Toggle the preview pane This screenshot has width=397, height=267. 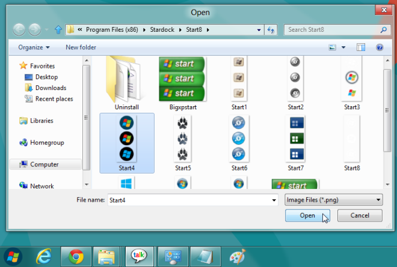pos(360,47)
